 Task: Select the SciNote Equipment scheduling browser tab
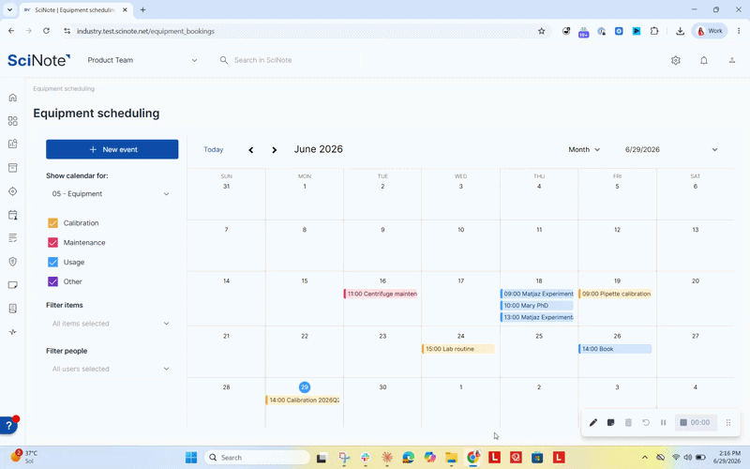pyautogui.click(x=77, y=9)
